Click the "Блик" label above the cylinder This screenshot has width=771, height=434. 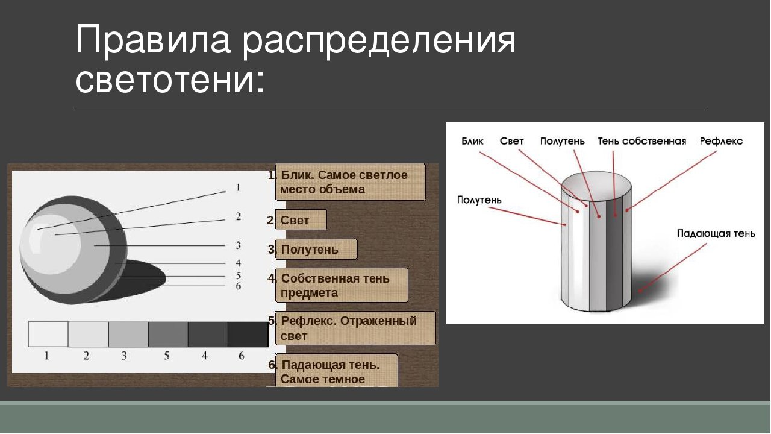[473, 141]
